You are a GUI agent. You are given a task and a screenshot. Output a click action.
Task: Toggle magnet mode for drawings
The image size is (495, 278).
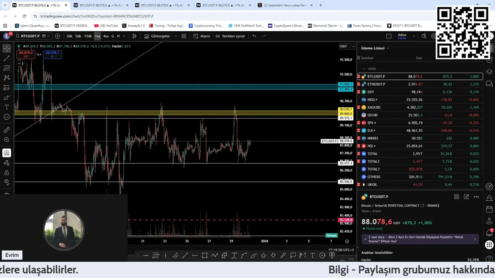7,153
